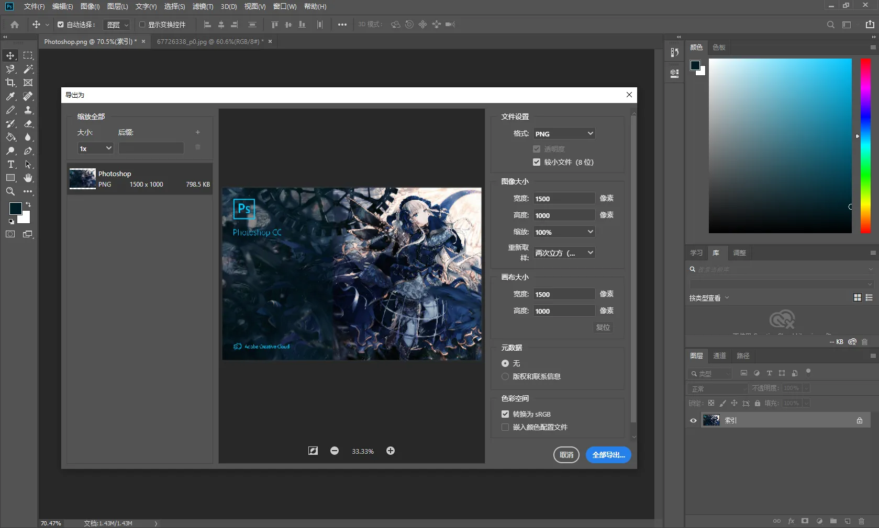Open the 缩放 100% dropdown
Image resolution: width=879 pixels, height=528 pixels.
coord(564,232)
